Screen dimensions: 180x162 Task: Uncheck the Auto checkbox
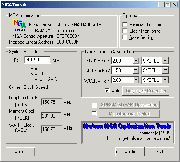pyautogui.click(x=107, y=90)
